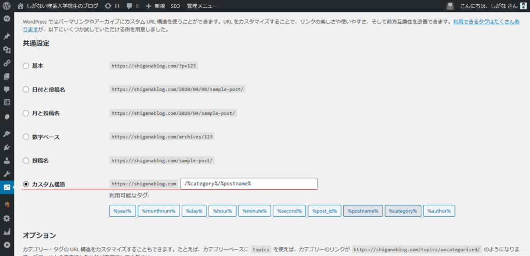Open the 新規 menu in admin bar

[155, 6]
